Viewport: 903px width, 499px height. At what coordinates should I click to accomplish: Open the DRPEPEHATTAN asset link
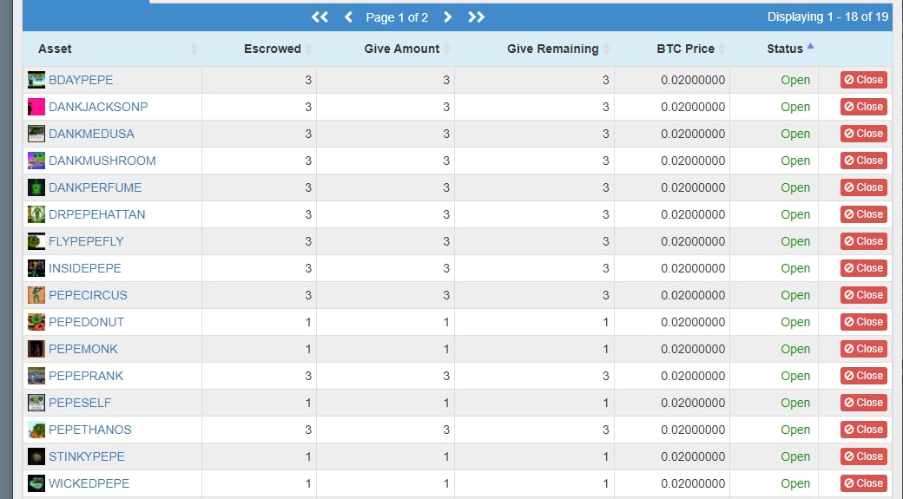[96, 214]
